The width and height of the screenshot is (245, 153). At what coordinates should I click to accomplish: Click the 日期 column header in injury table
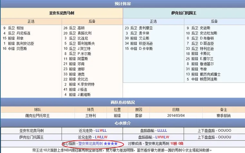(176, 110)
